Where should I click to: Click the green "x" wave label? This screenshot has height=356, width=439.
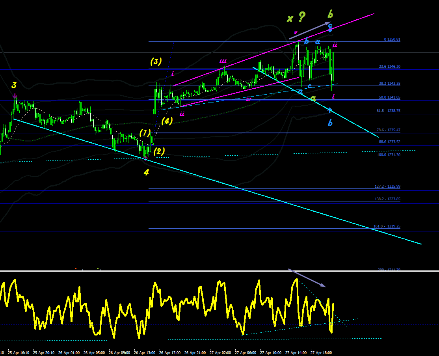point(290,19)
